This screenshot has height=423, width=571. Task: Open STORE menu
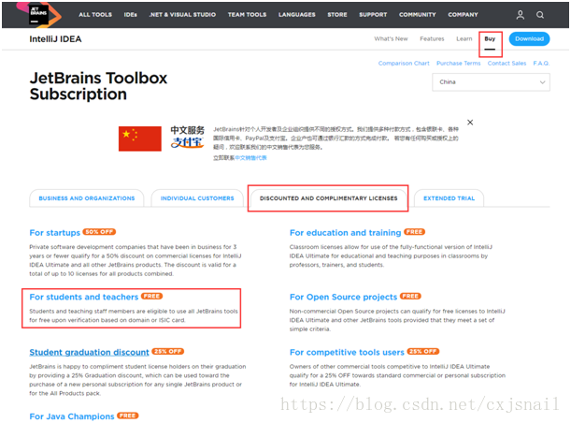click(337, 15)
